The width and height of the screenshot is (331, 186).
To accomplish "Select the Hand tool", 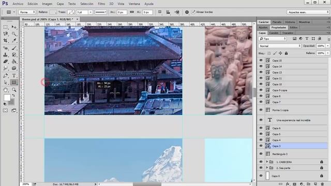I will [6, 90].
